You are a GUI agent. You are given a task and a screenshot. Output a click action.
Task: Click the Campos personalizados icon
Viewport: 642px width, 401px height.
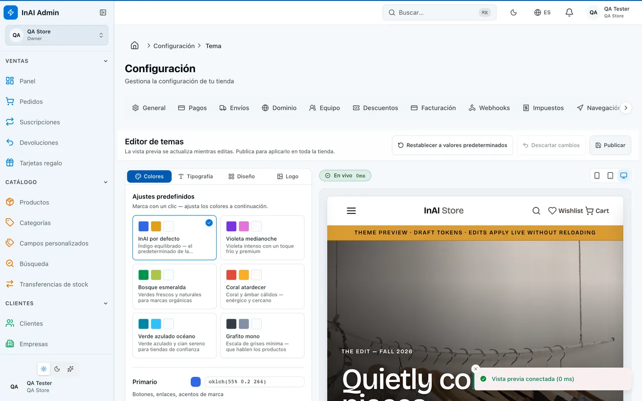point(10,243)
